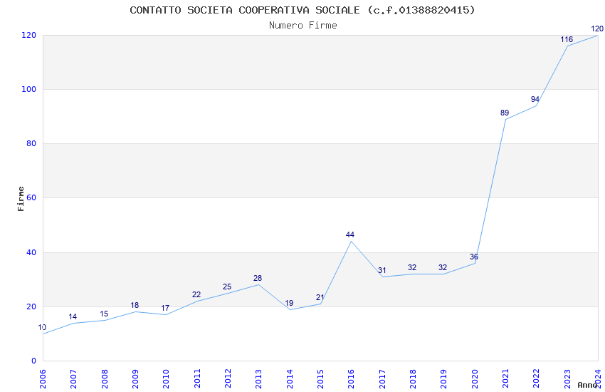The height and width of the screenshot is (392, 605).
Task: Select the data label 21 for 2015
Action: coord(320,297)
